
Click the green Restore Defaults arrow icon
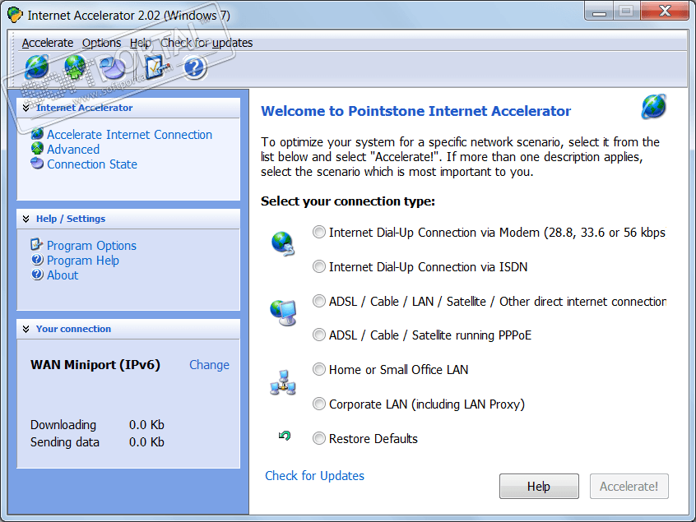[x=285, y=436]
